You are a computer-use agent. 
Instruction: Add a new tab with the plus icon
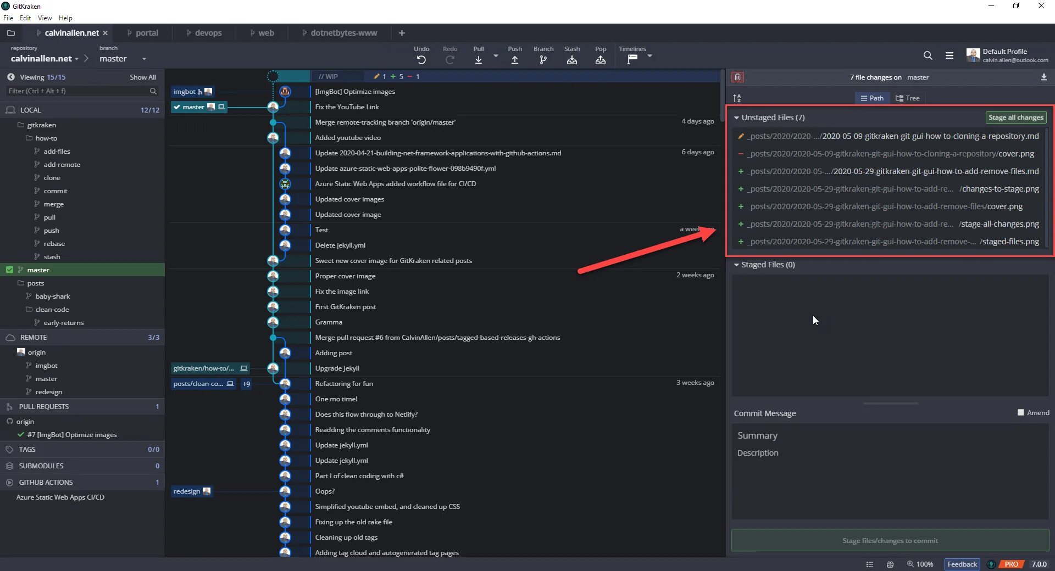(402, 33)
